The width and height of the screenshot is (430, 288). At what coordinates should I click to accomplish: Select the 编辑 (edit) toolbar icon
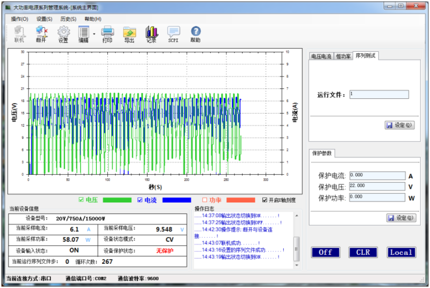[84, 33]
